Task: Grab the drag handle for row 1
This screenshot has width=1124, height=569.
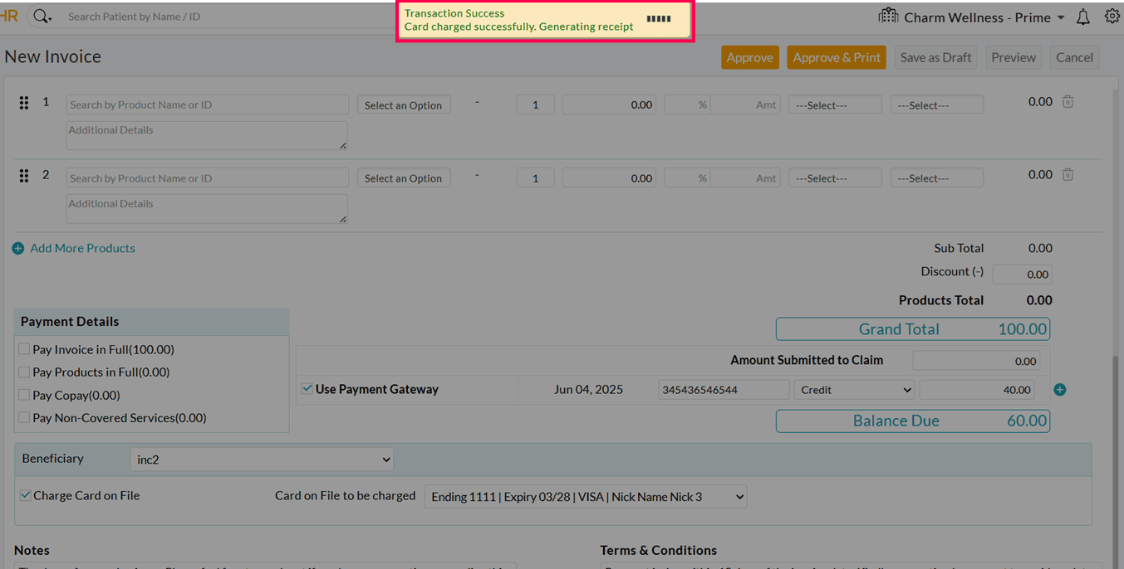Action: point(24,103)
